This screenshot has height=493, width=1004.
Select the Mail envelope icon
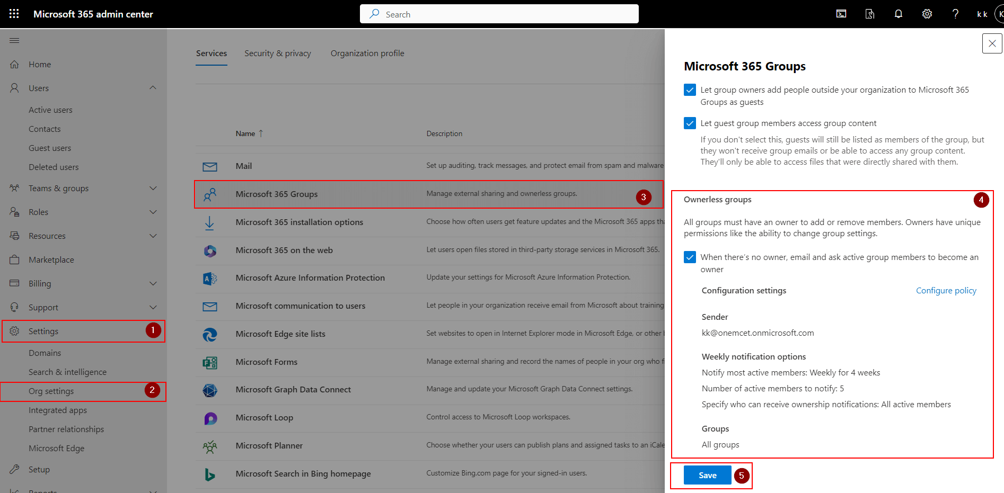point(210,166)
